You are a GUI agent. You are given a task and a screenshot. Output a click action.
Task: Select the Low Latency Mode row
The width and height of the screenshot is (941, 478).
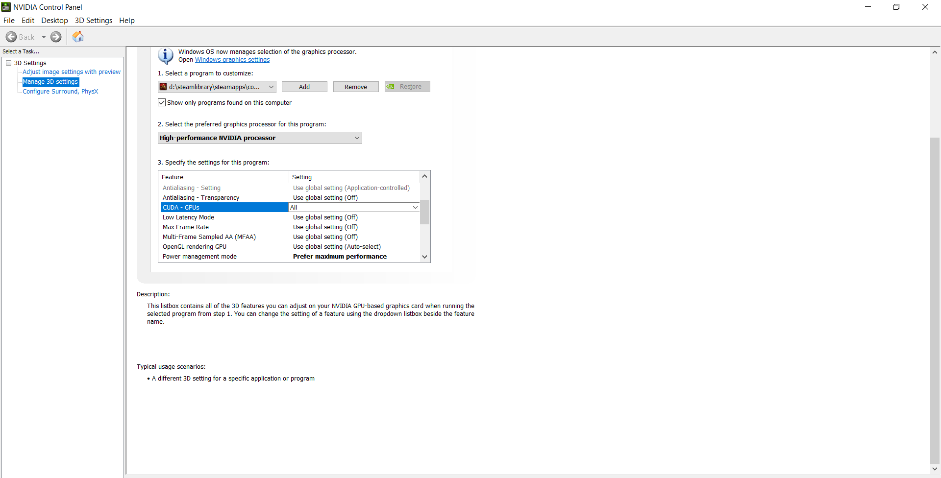[x=290, y=217]
